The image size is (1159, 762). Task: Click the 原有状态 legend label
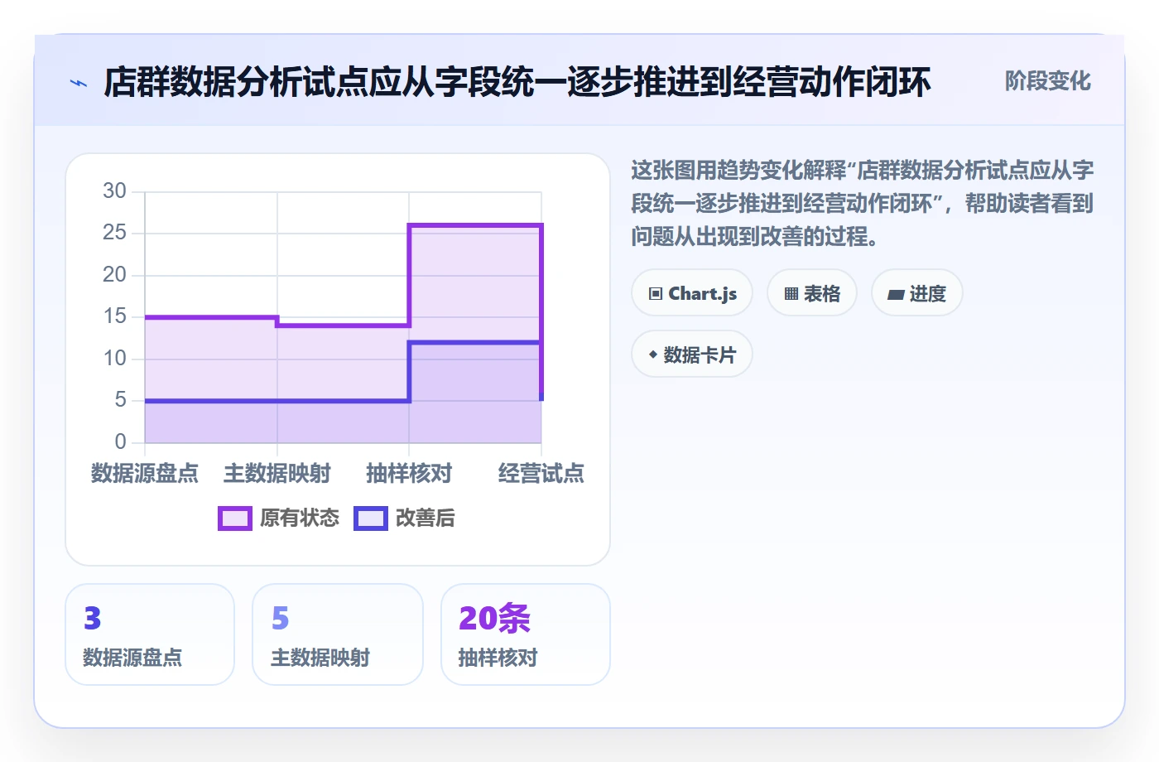(300, 518)
